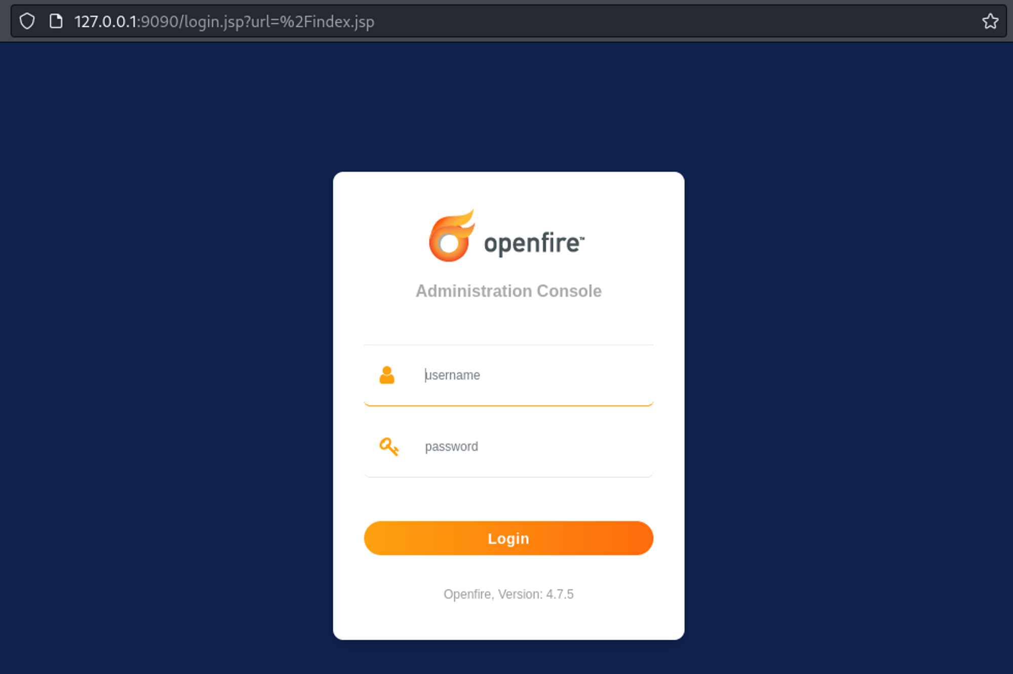The image size is (1013, 674).
Task: Focus the password input field
Action: click(x=532, y=447)
